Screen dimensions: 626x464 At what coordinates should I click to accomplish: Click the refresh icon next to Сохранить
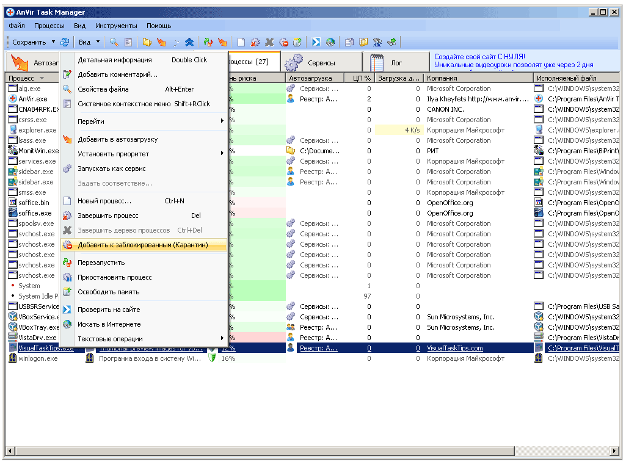(x=65, y=42)
